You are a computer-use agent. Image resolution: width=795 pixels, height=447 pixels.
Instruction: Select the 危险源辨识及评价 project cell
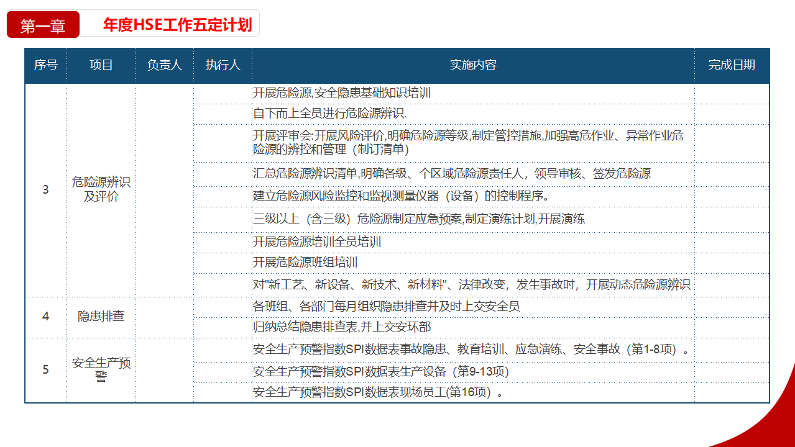tap(101, 190)
